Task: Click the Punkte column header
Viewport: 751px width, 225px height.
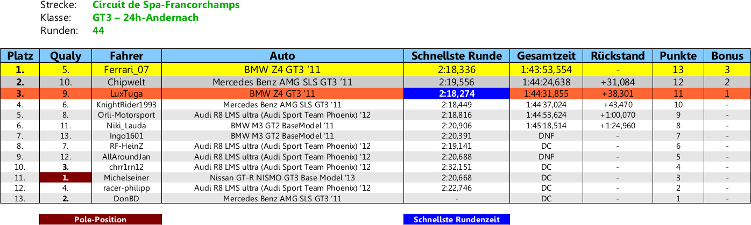Action: coord(678,56)
